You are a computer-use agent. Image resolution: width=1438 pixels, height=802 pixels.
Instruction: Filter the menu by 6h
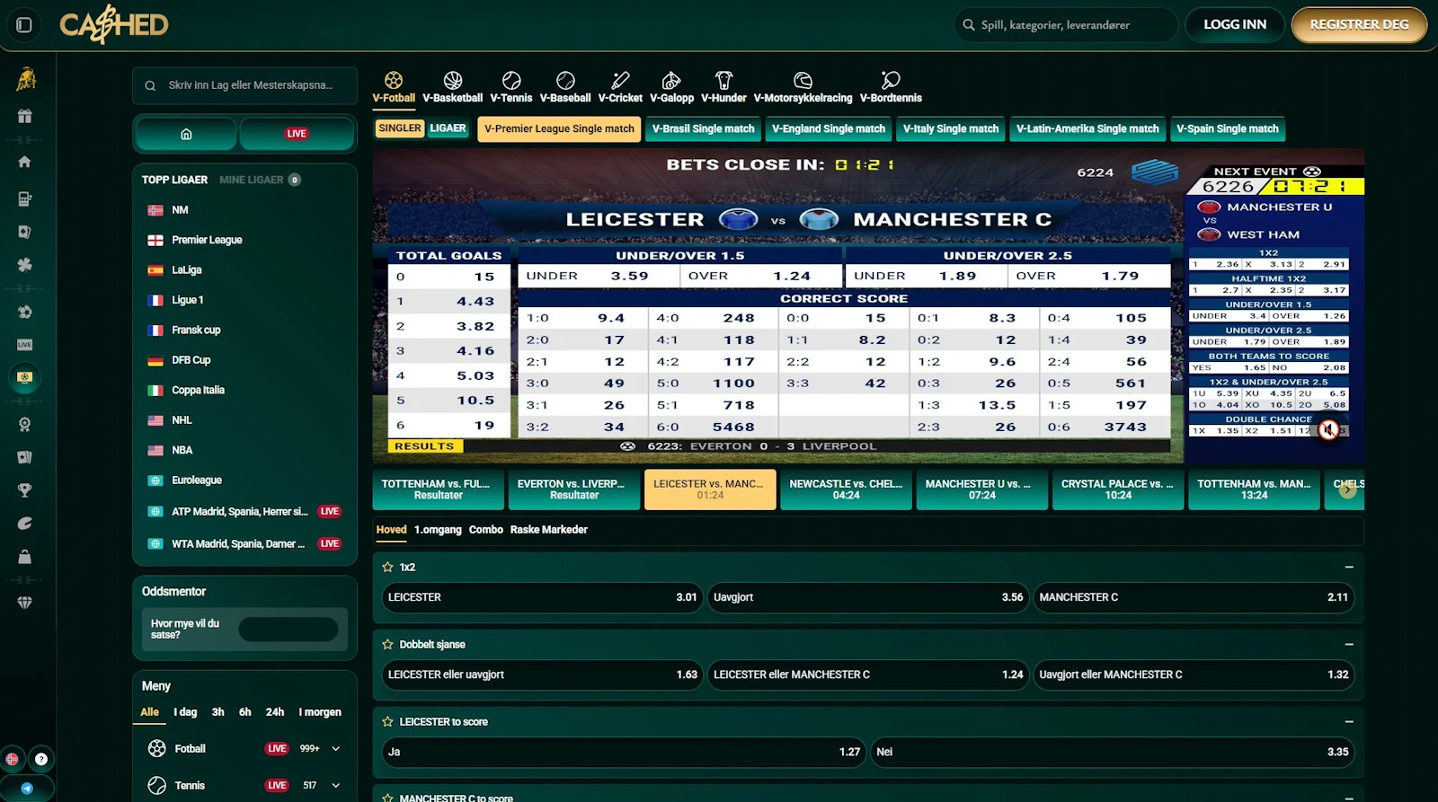click(245, 712)
